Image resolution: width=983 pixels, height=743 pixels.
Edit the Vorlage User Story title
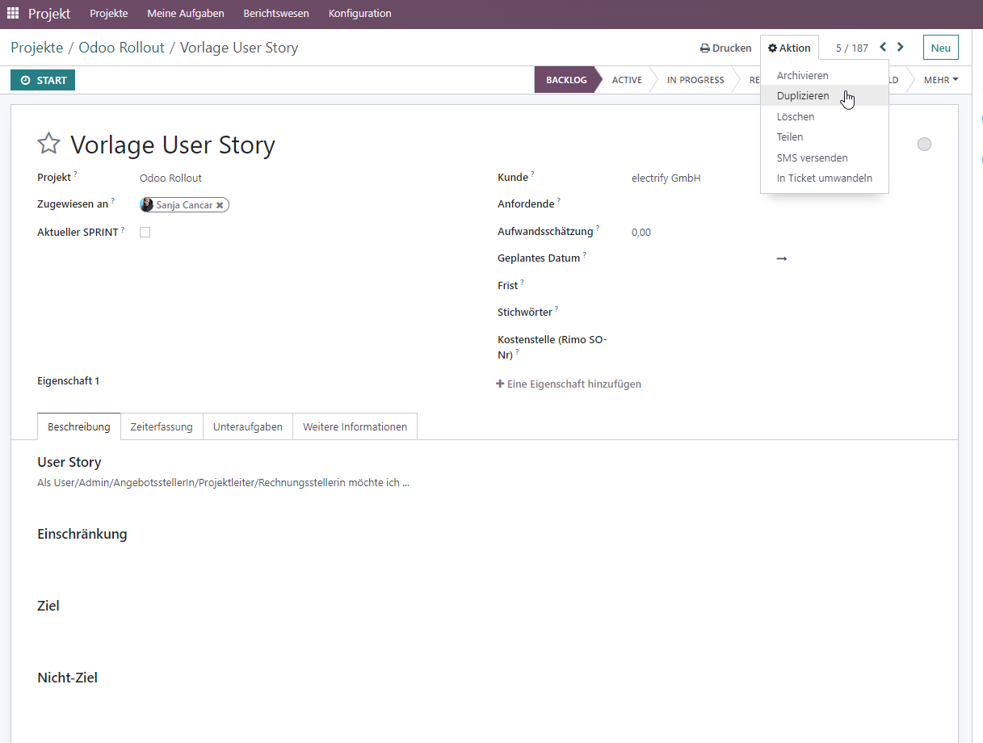173,145
